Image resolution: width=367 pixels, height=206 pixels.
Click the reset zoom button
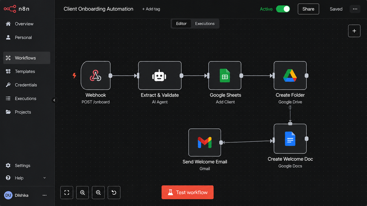pos(114,193)
